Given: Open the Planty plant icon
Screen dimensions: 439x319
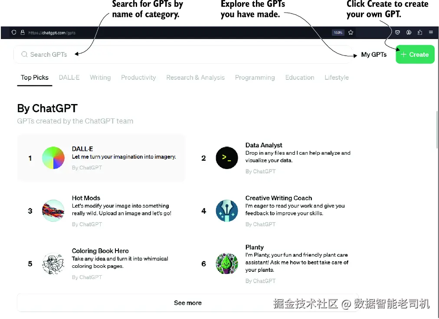Looking at the screenshot, I should point(227,264).
